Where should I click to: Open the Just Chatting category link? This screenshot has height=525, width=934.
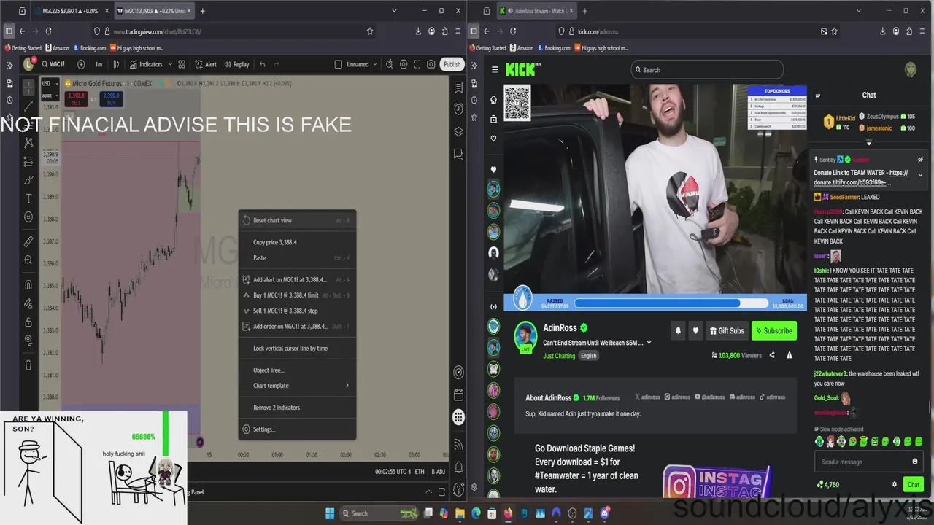click(559, 356)
